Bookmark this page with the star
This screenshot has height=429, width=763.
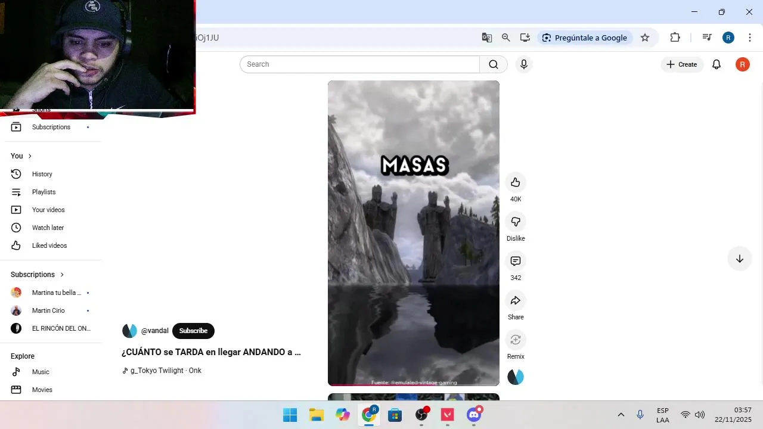645,38
